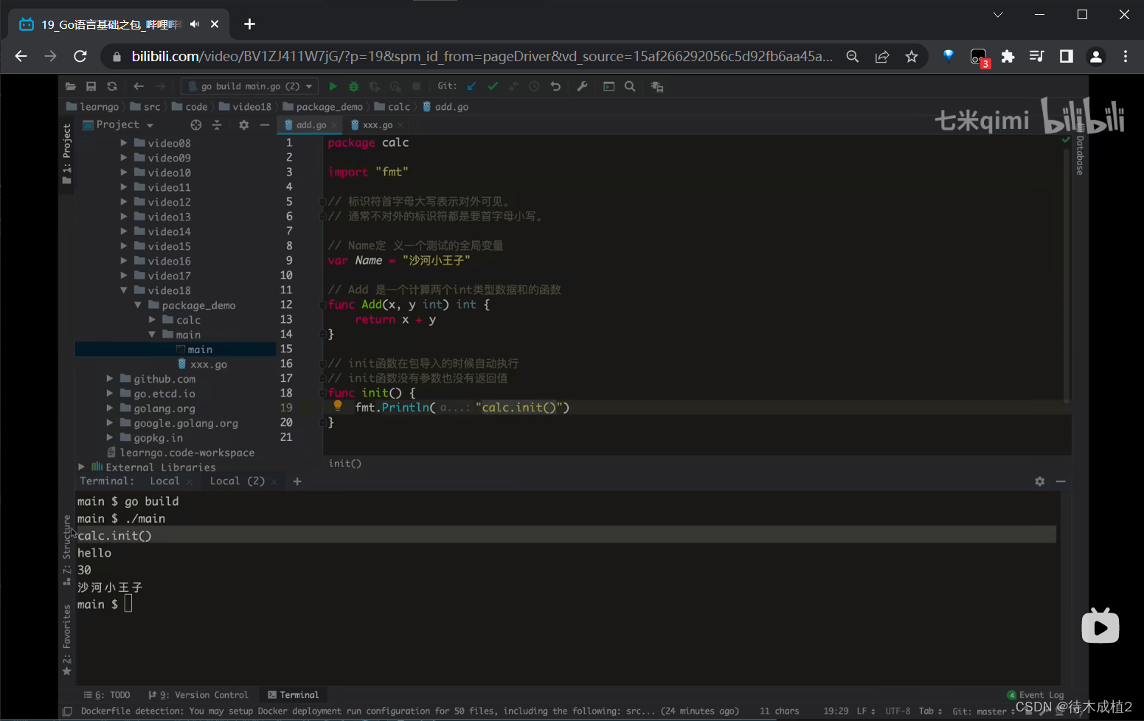Click the bilibili.com URL address bar
This screenshot has width=1144, height=721.
tap(482, 56)
